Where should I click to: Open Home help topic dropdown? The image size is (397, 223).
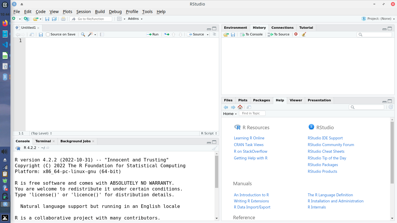(x=230, y=114)
